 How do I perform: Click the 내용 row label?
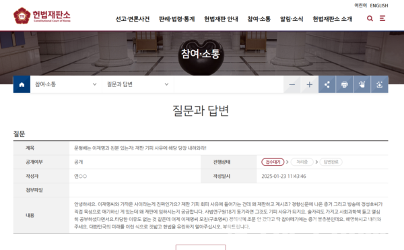point(30,215)
